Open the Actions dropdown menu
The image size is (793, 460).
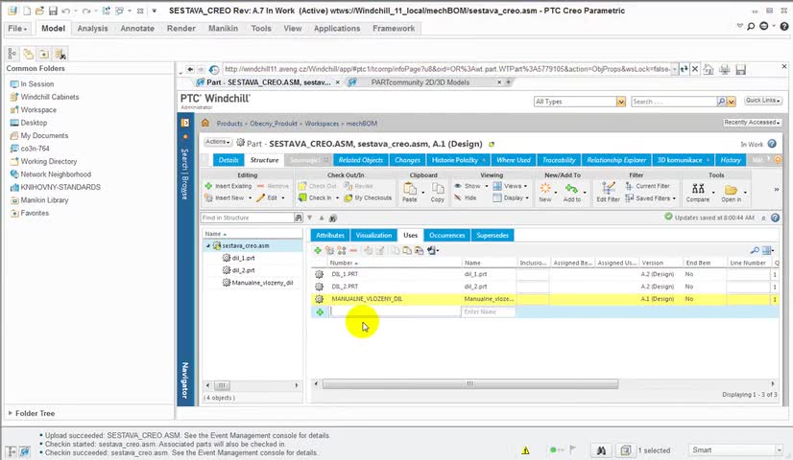coord(218,142)
